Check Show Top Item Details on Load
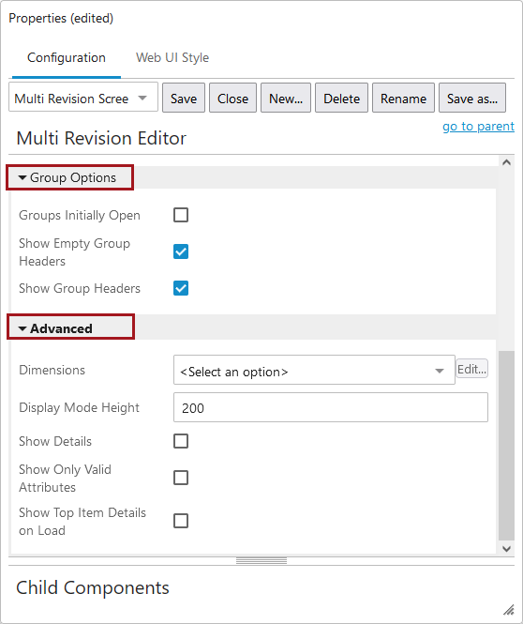Viewport: 523px width, 624px height. pyautogui.click(x=181, y=521)
